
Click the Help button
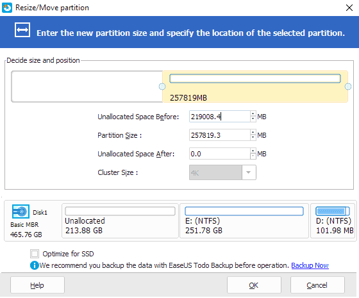(37, 285)
